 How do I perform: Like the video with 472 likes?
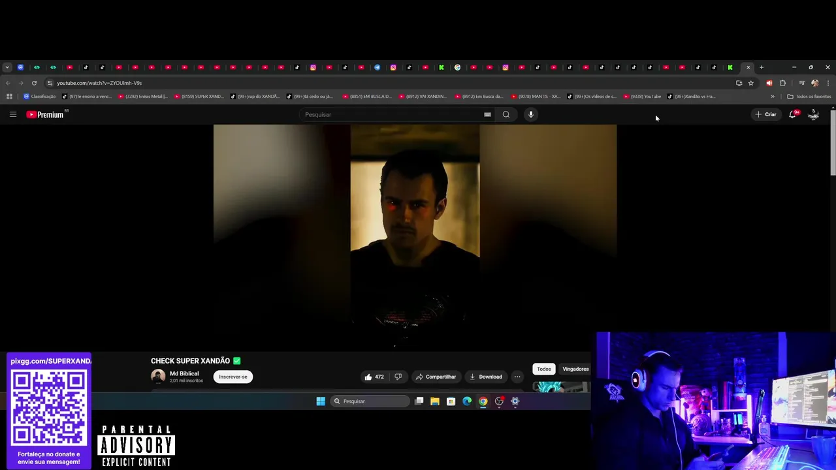pyautogui.click(x=374, y=377)
